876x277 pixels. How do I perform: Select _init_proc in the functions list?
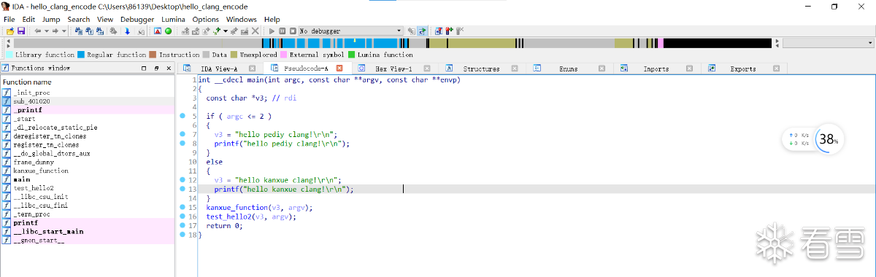point(88,93)
